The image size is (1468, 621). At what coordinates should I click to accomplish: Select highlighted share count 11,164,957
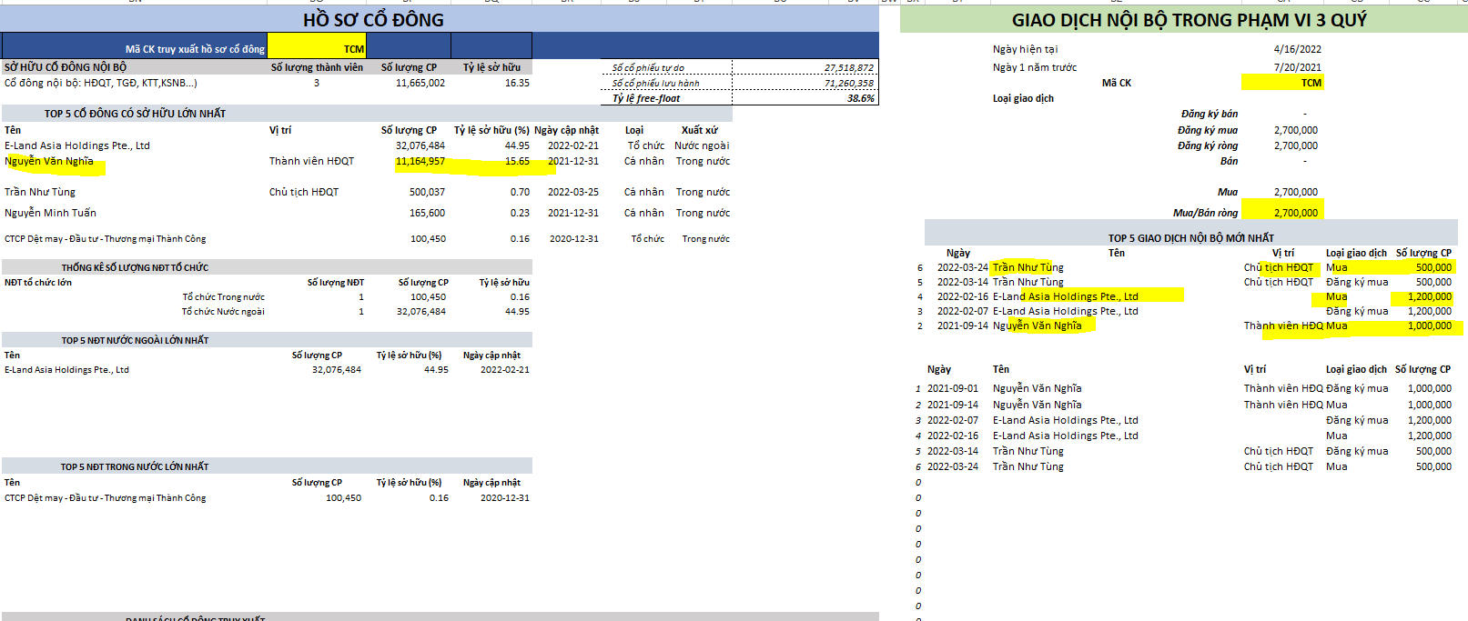pyautogui.click(x=420, y=161)
